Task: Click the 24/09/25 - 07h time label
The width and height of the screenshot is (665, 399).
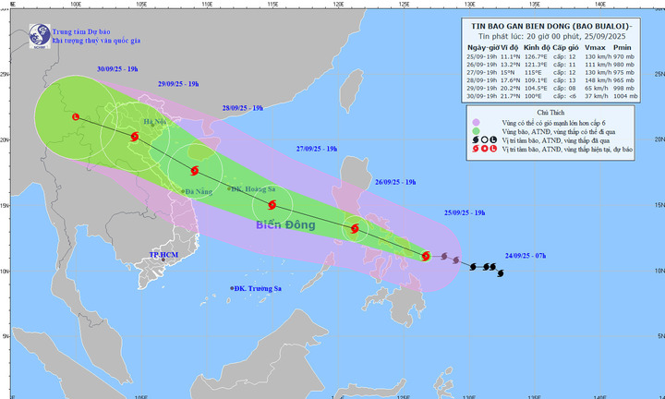Action: 526,256
